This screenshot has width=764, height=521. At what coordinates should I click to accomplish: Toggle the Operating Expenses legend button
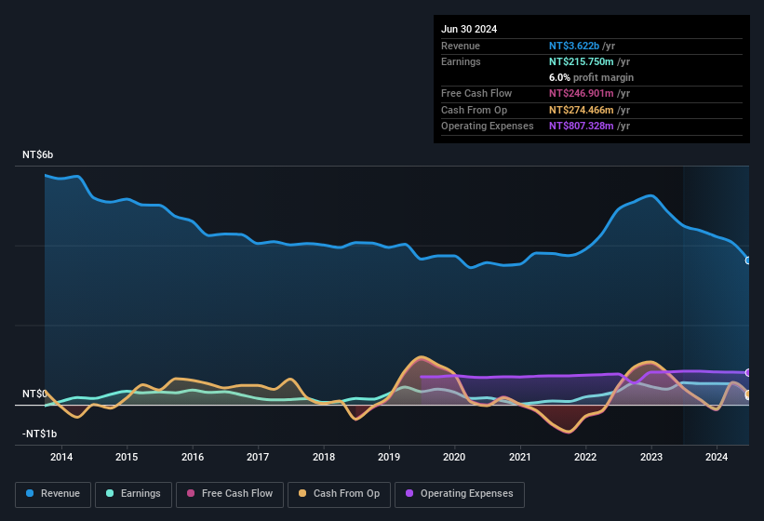(460, 494)
